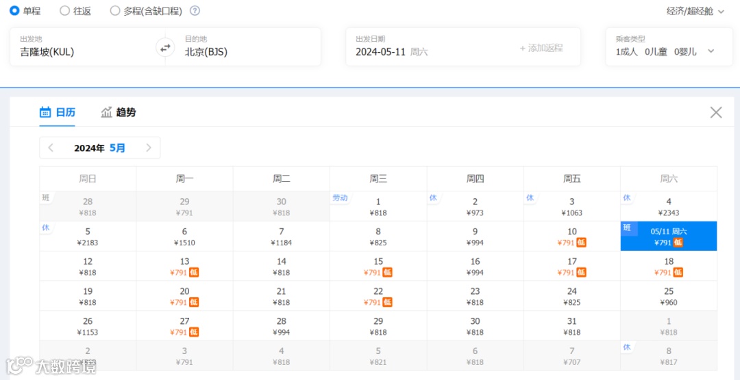Select May 3 with price ¥1063
Viewport: 740px width, 380px height.
coord(572,206)
